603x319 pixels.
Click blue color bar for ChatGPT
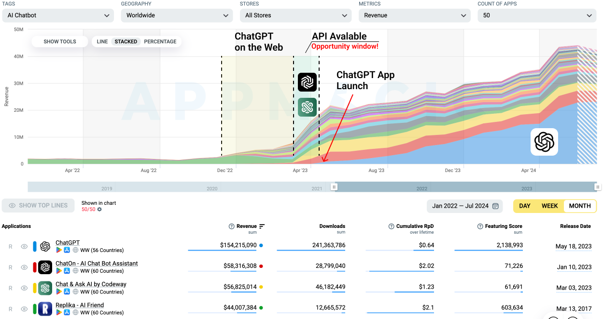[35, 247]
